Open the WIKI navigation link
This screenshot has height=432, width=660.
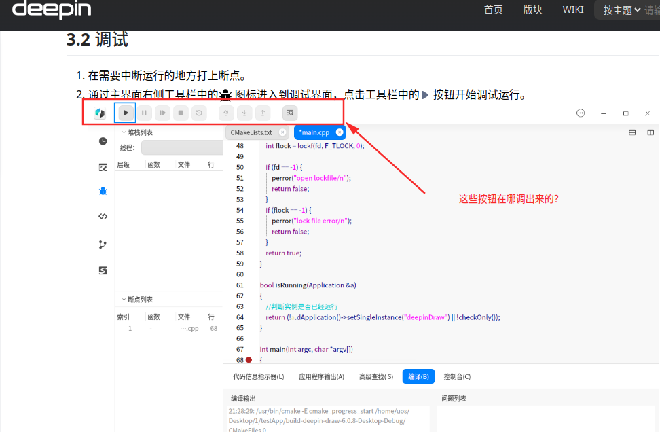coord(573,10)
